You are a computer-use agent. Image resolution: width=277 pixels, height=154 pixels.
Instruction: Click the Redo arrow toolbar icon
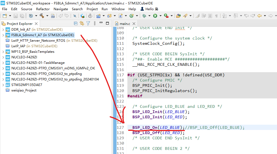(x=67, y=16)
